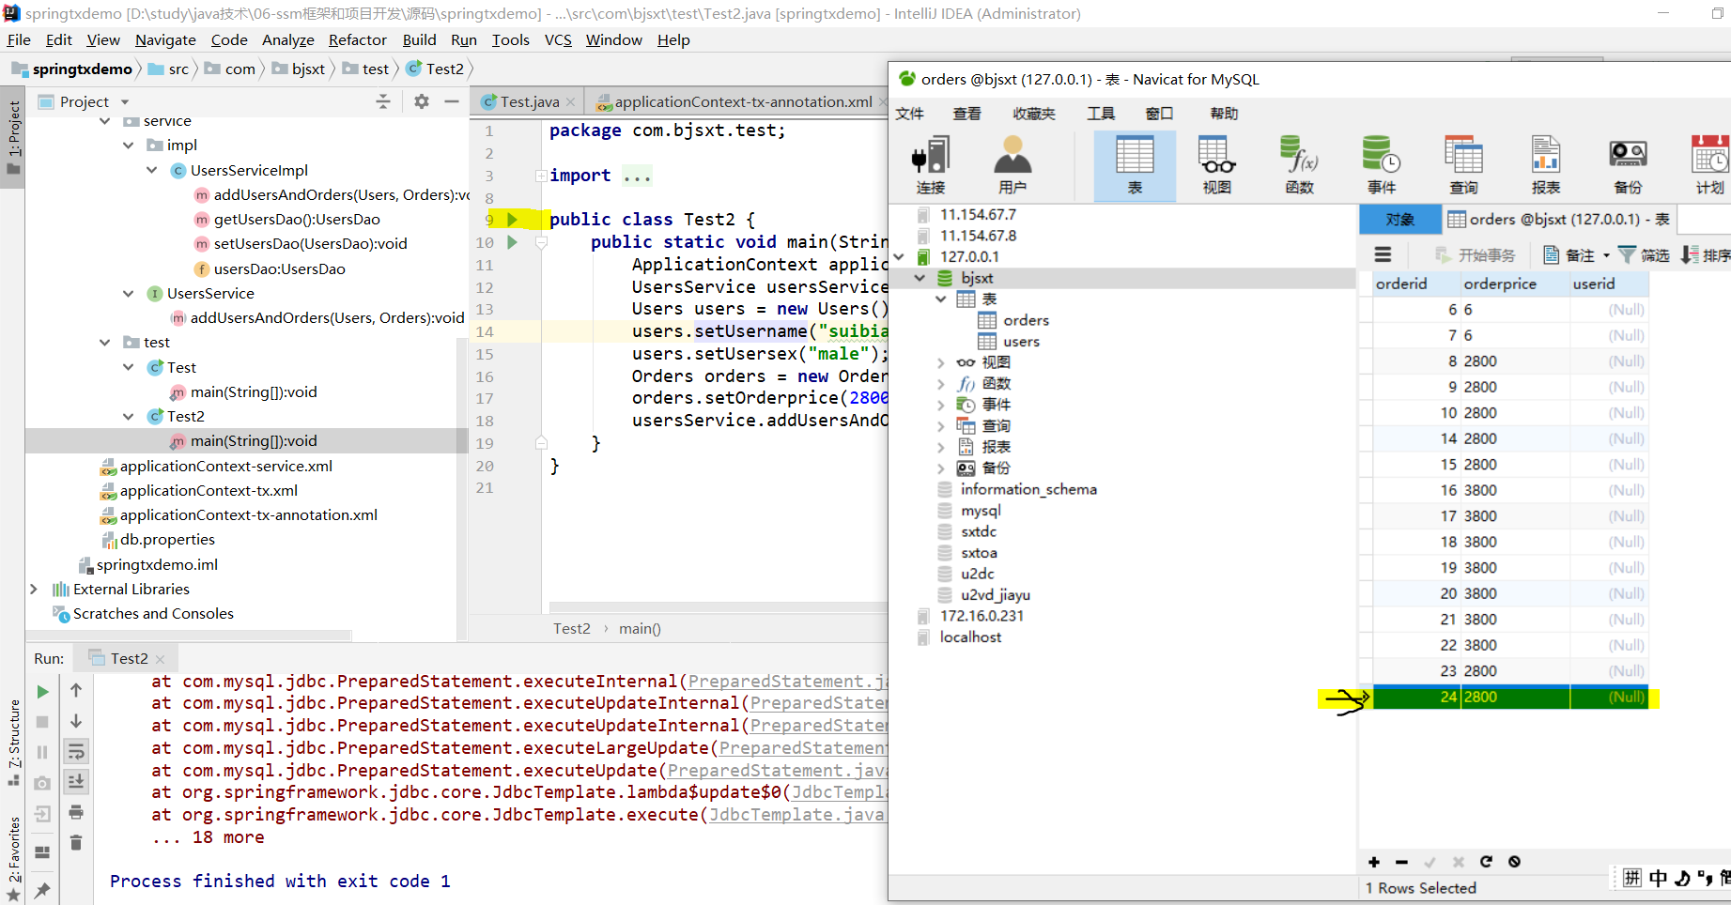Rerun Test2 with green run icon
This screenshot has width=1731, height=905.
[x=42, y=691]
